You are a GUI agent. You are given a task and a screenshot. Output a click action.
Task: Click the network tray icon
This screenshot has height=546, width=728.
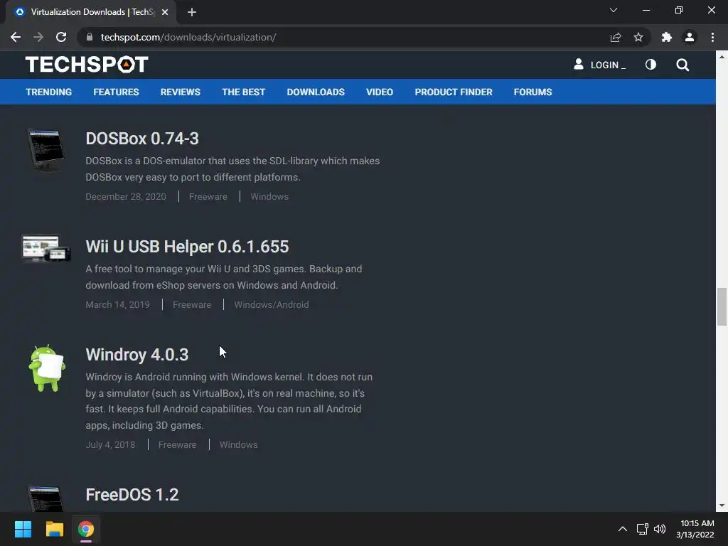coord(643,529)
